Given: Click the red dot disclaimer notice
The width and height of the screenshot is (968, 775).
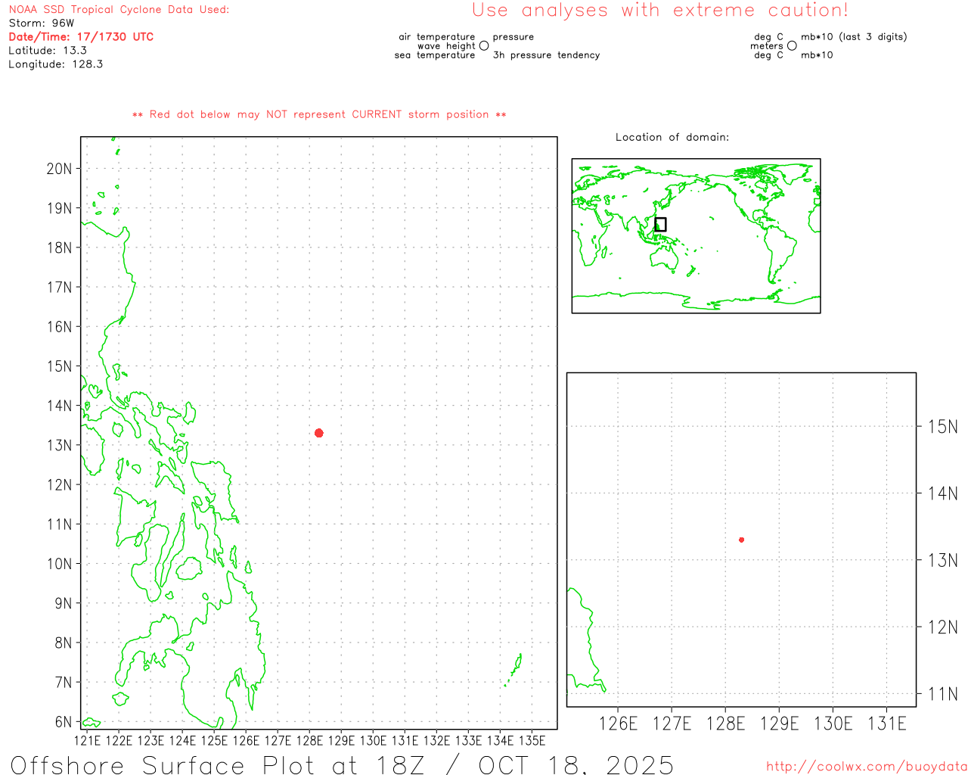Looking at the screenshot, I should (x=319, y=114).
